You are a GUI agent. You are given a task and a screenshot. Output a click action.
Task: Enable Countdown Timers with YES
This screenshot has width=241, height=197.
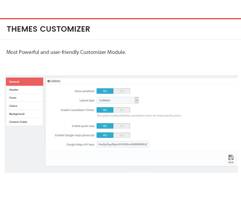(x=105, y=110)
